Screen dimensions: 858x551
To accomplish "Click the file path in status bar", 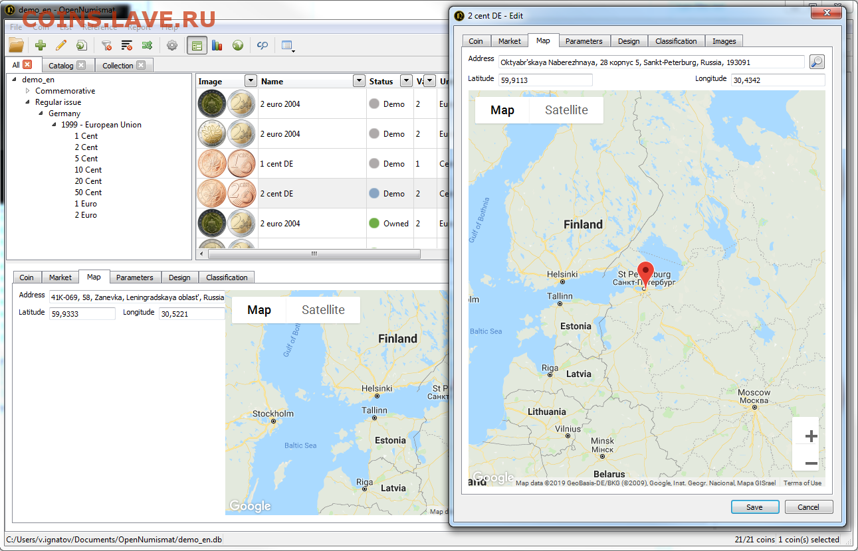I will [x=114, y=540].
